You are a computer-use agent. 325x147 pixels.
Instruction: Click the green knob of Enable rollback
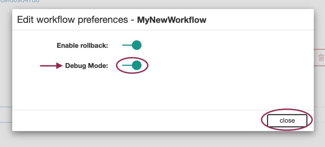137,45
